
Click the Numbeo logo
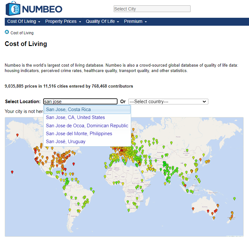(34, 9)
